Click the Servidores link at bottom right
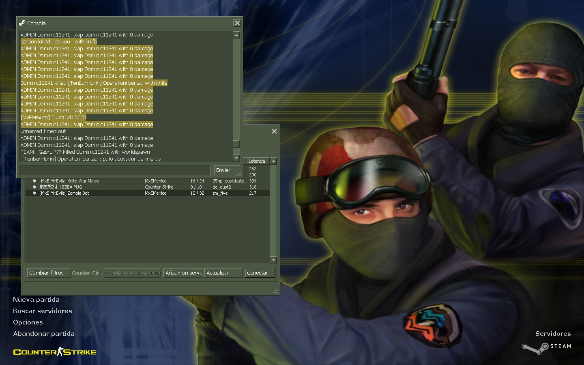 [x=553, y=334]
